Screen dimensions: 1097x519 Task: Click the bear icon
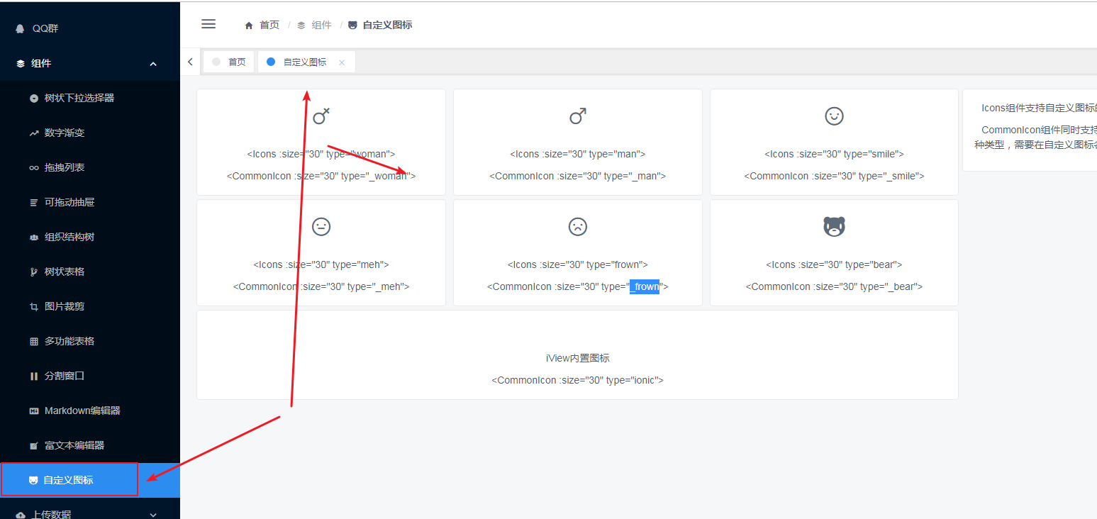834,225
